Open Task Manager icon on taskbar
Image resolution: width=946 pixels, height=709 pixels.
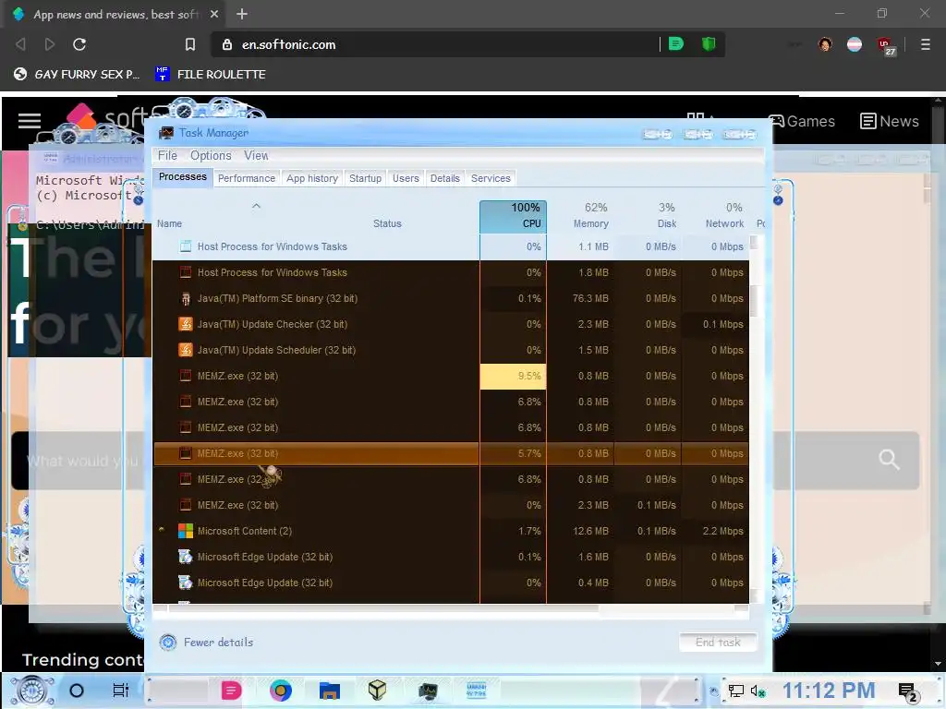tap(428, 691)
